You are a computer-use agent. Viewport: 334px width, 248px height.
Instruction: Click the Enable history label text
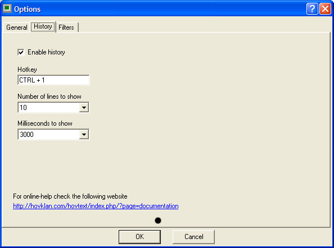pos(46,52)
